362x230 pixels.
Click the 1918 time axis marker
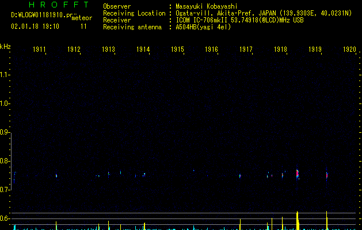280,49
